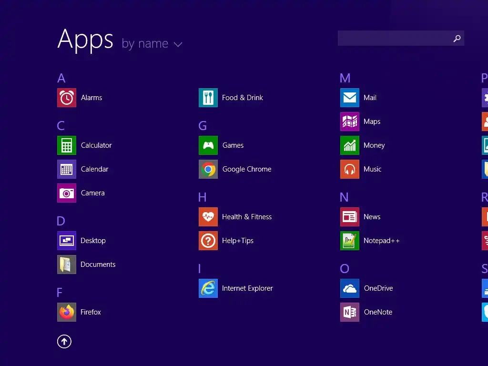The image size is (488, 366).
Task: Open the OneDrive cloud icon
Action: click(x=350, y=288)
